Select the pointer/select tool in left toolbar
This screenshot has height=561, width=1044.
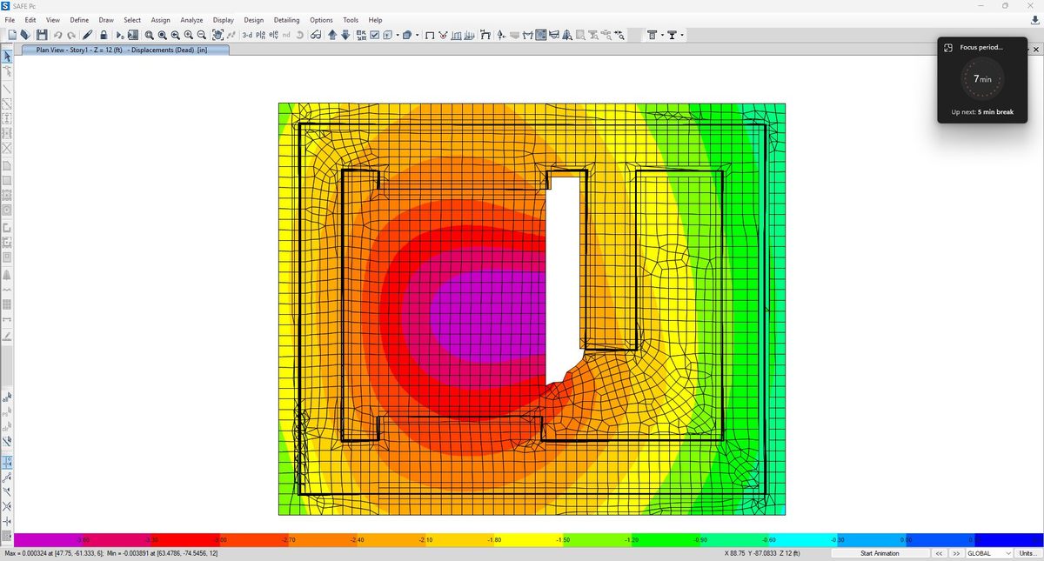tap(6, 55)
